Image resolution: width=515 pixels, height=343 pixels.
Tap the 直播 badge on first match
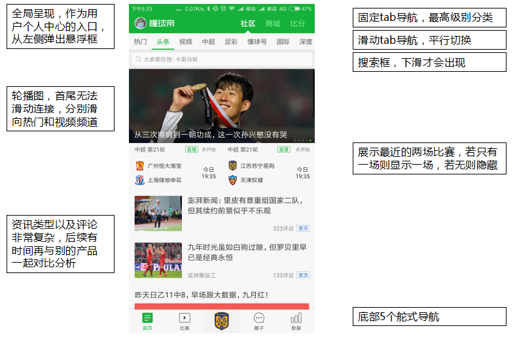(x=192, y=150)
